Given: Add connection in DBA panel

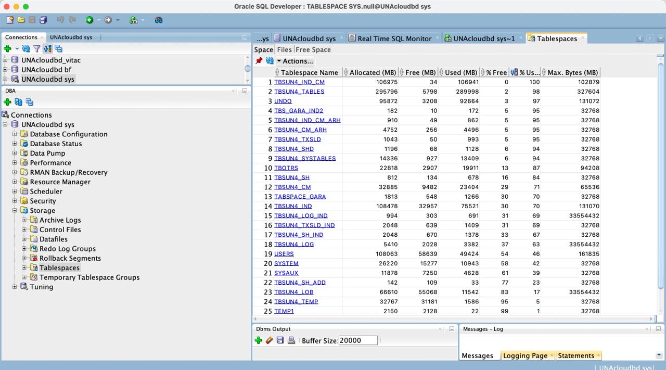Looking at the screenshot, I should [7, 102].
